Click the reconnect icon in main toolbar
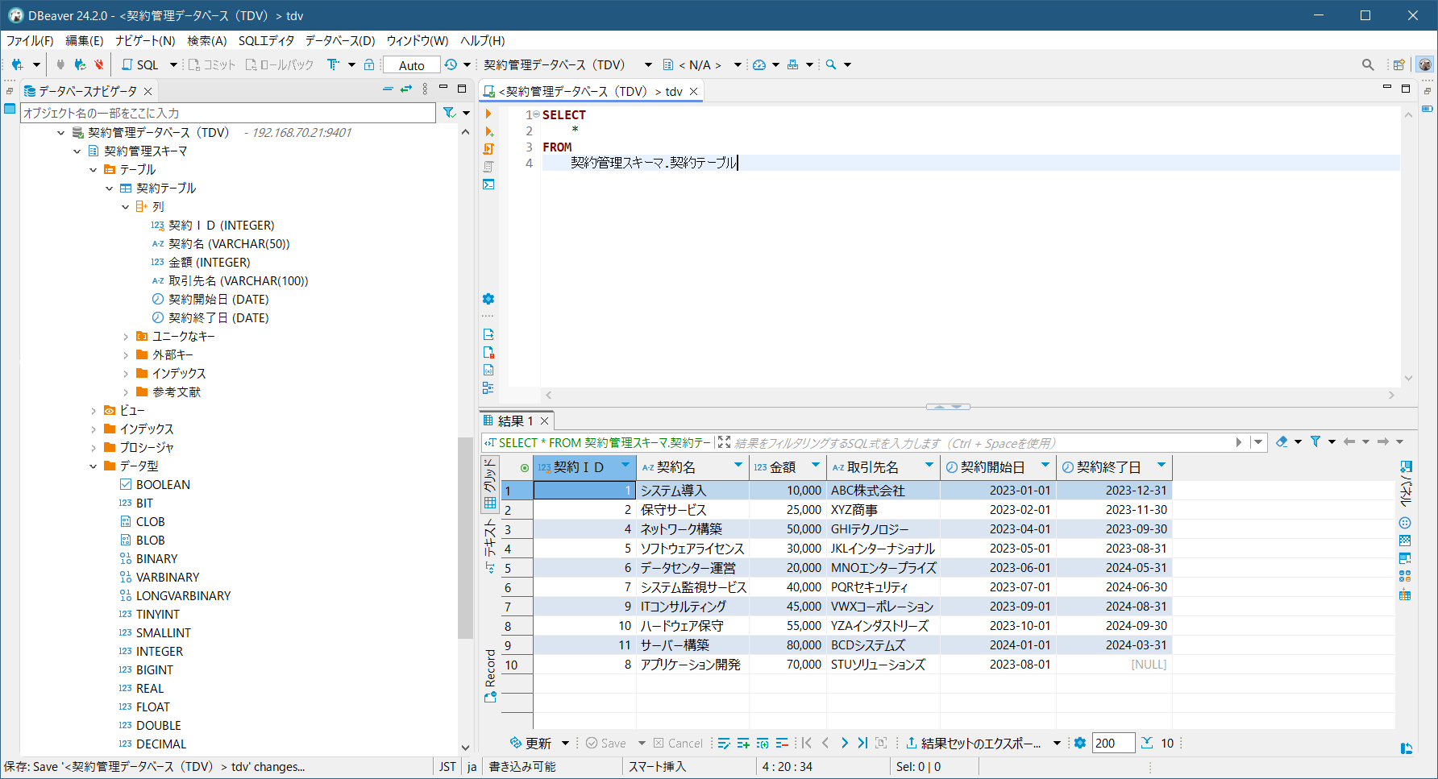The height and width of the screenshot is (779, 1438). 79,64
